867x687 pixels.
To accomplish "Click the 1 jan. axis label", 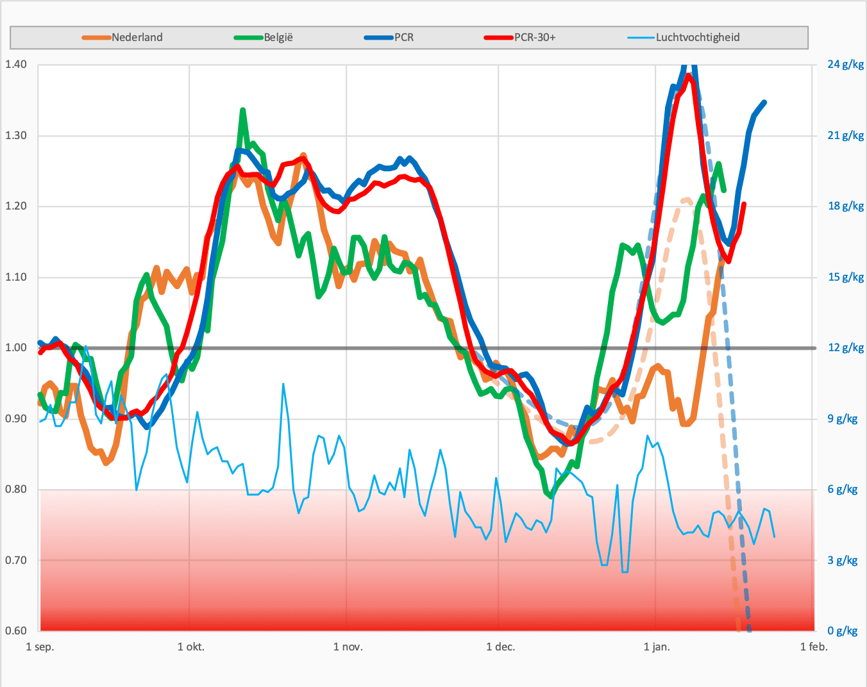I will click(657, 647).
